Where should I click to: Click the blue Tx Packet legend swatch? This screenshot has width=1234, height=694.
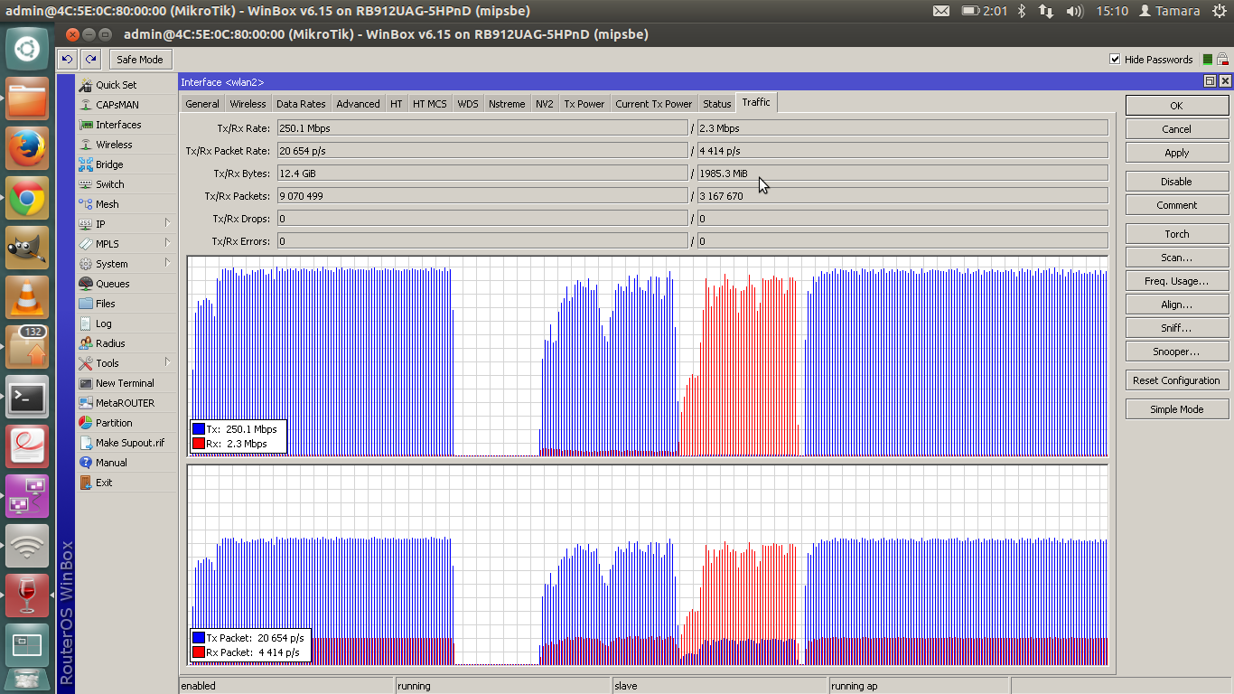199,638
